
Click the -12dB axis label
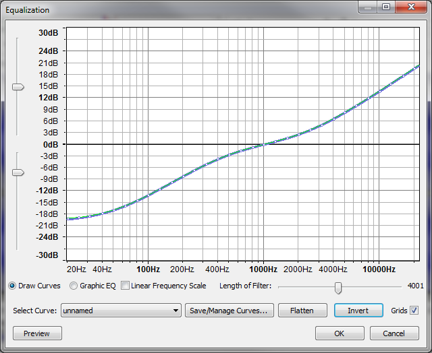point(47,190)
